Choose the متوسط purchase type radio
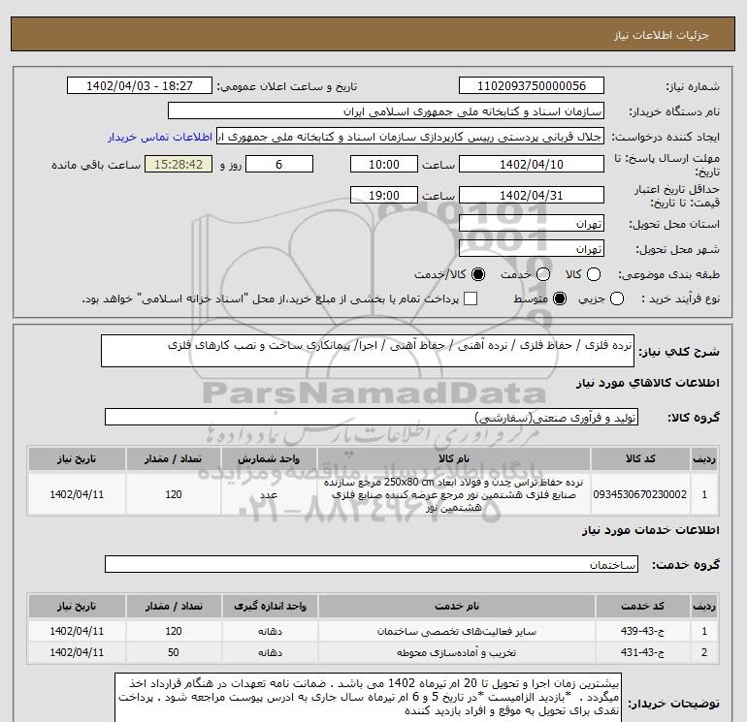 pyautogui.click(x=560, y=298)
